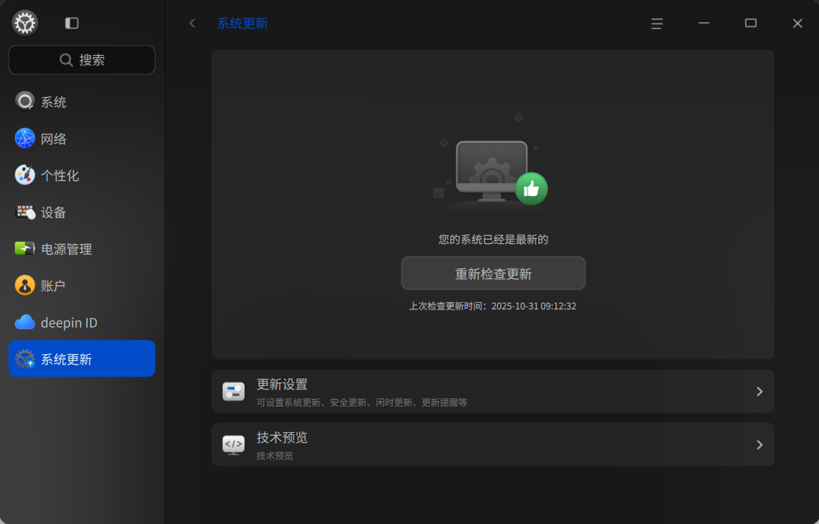This screenshot has width=819, height=524.
Task: Open the 系统 settings category
Action: pos(82,102)
